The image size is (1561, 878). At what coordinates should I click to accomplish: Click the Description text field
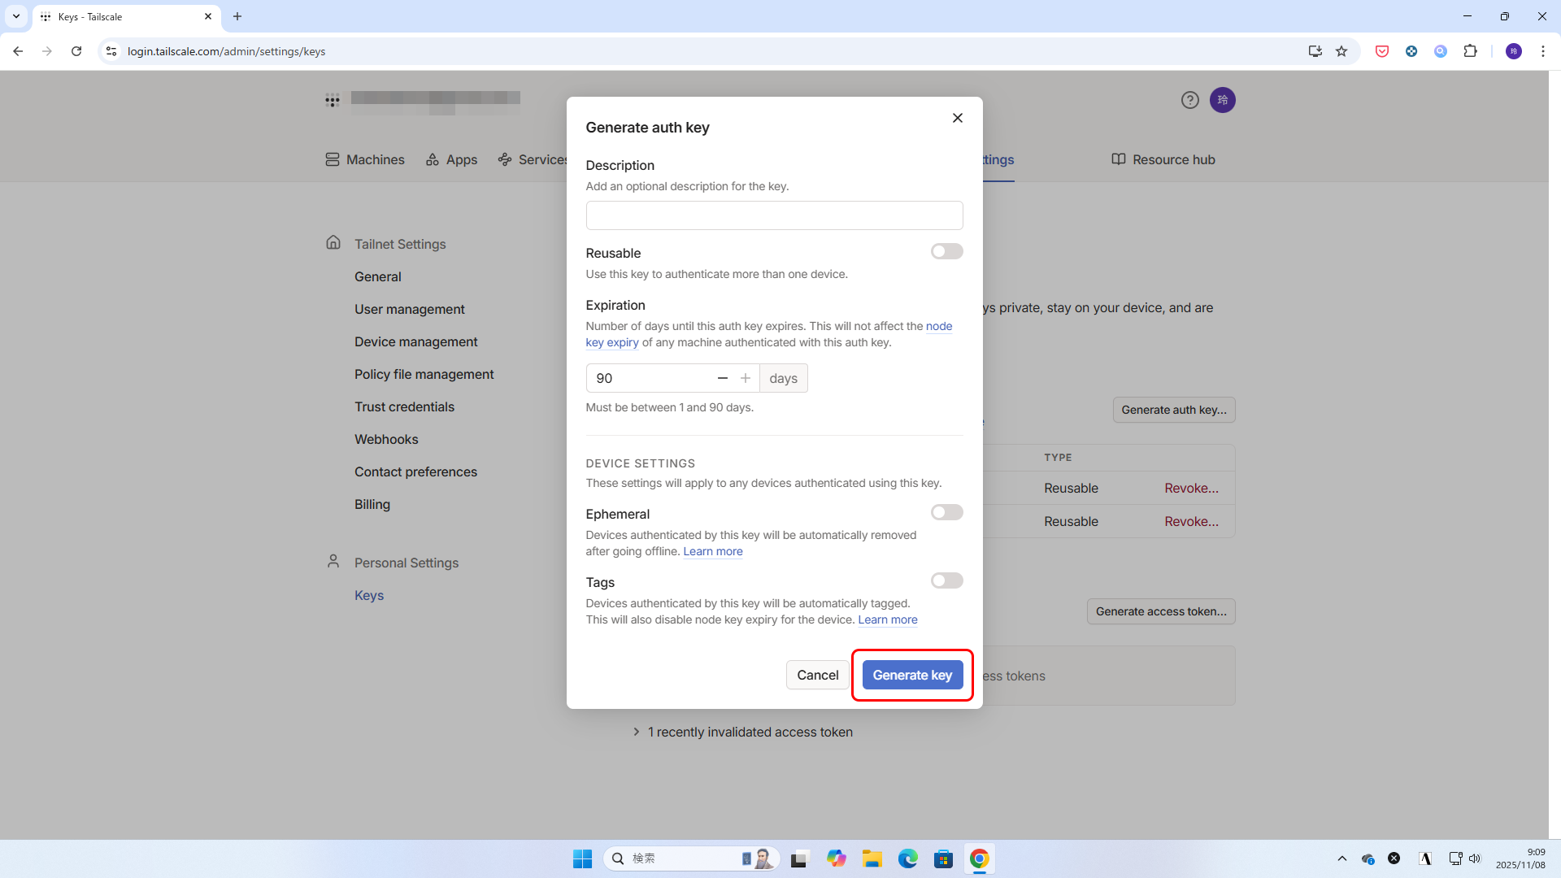(x=774, y=215)
